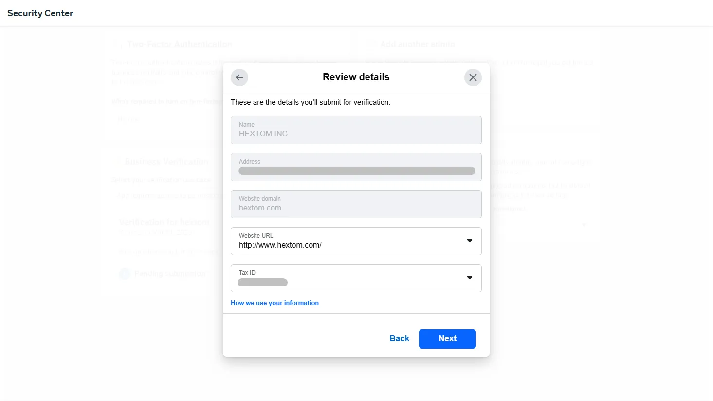Click the verification details description text
Screen dimensions: 713x401
pos(311,102)
